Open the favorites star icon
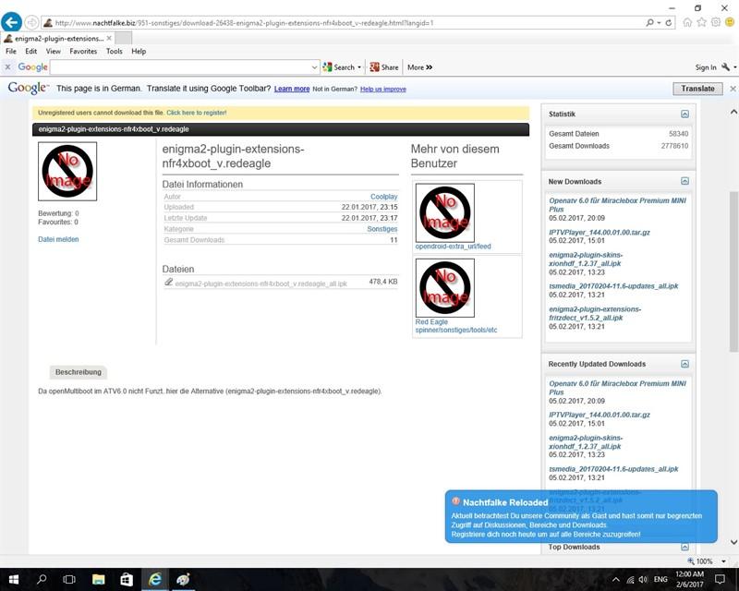This screenshot has width=739, height=591. pyautogui.click(x=702, y=22)
